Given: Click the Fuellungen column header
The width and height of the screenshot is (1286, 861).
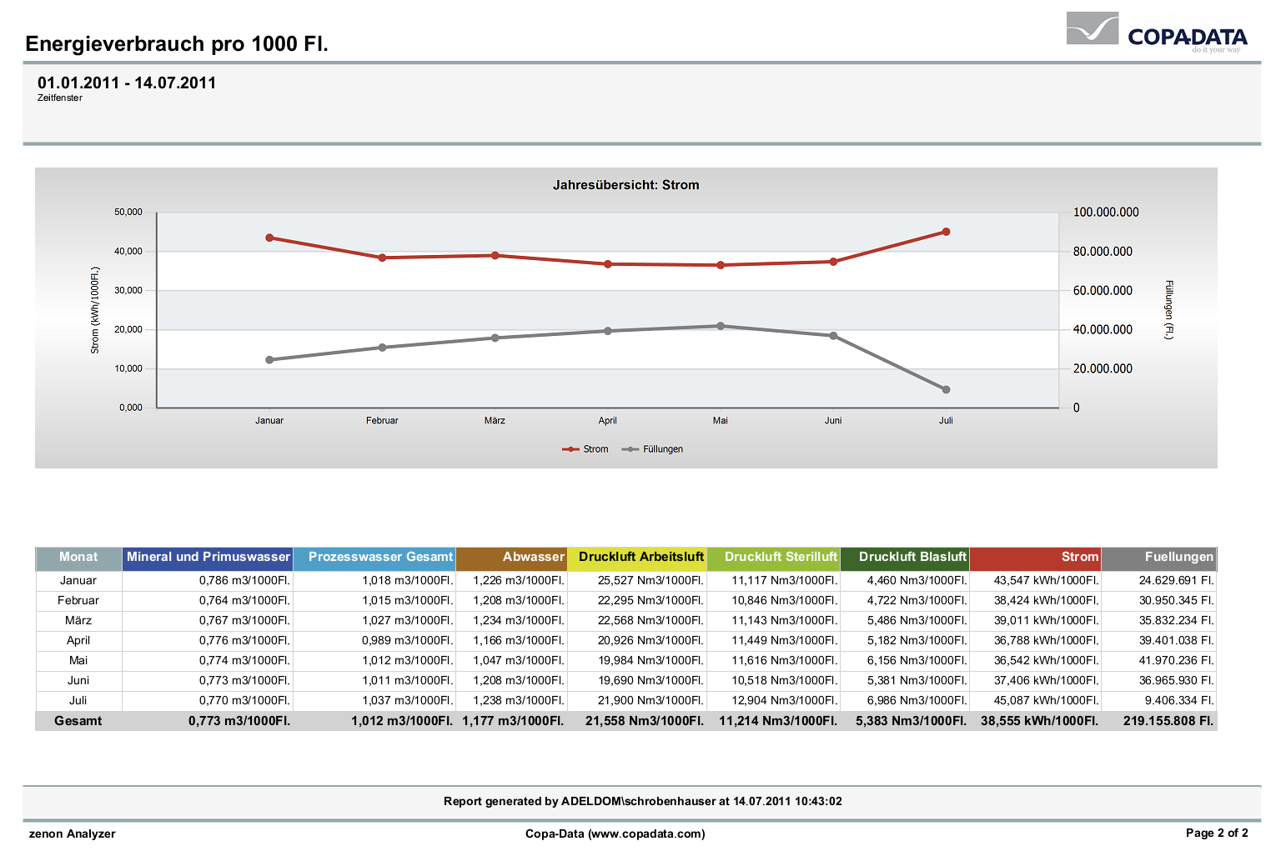Looking at the screenshot, I should point(1159,558).
